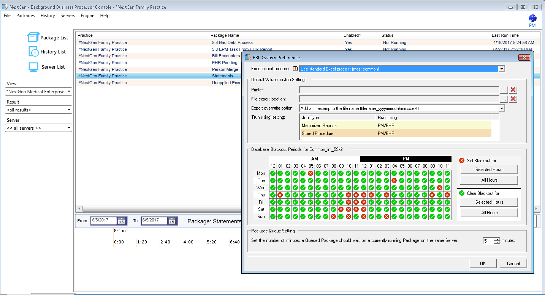The image size is (545, 295).
Task: Toggle the Sunday 11 PM green cell
Action: click(447, 217)
